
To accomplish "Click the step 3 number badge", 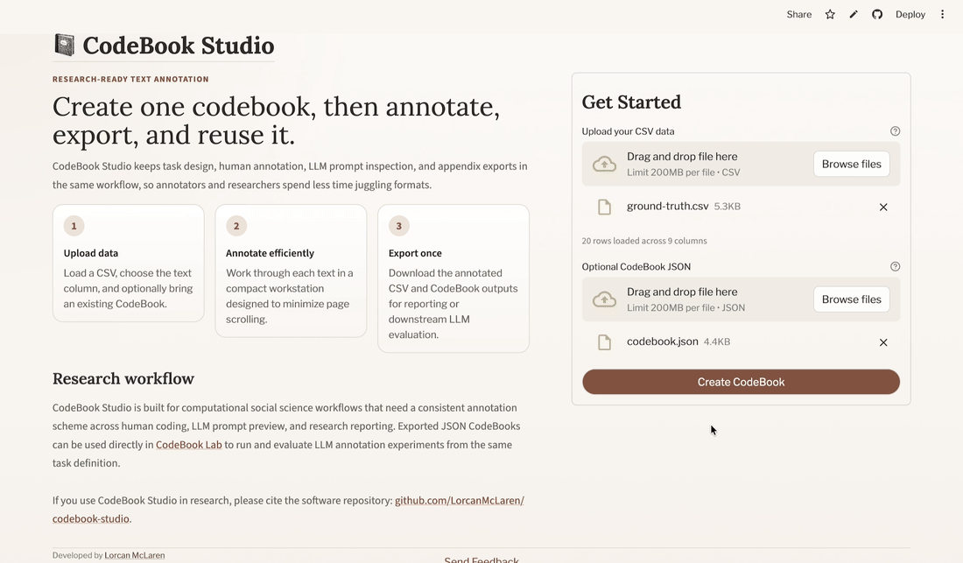I will pos(398,226).
